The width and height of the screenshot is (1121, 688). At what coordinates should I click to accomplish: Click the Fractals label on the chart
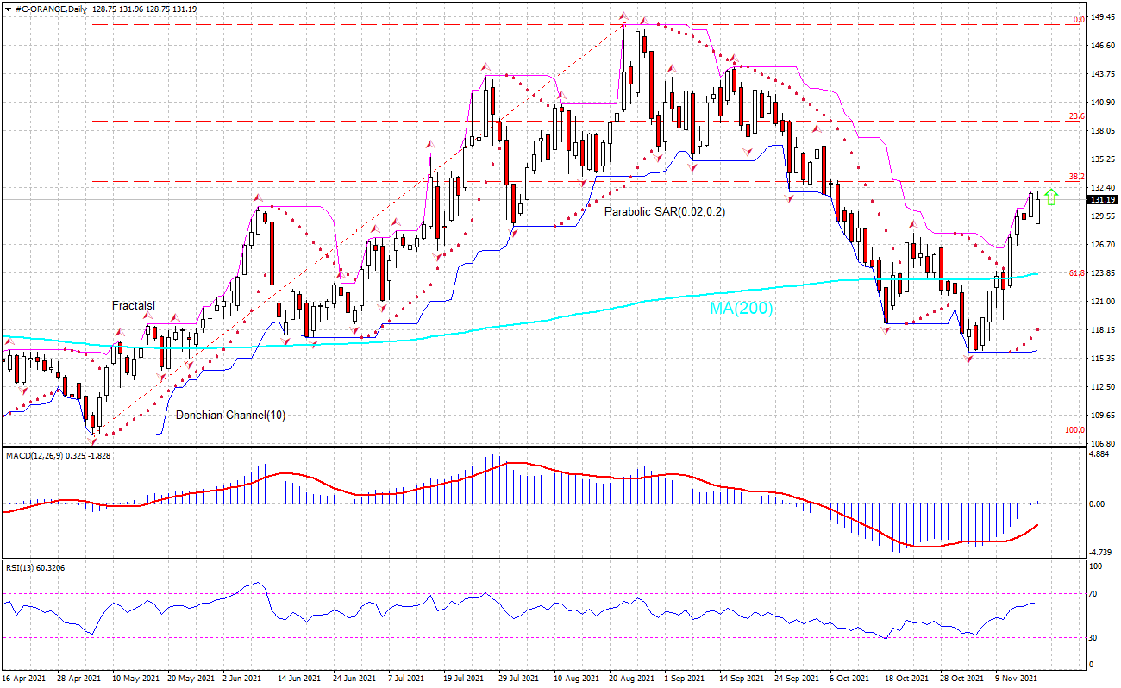point(133,306)
